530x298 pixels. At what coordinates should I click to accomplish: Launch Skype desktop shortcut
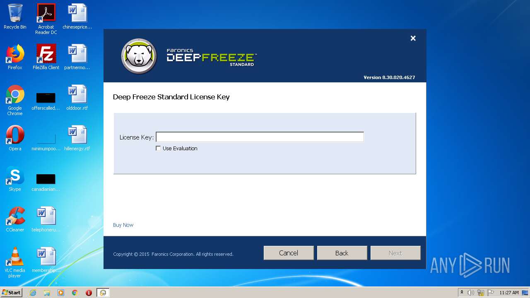(15, 179)
